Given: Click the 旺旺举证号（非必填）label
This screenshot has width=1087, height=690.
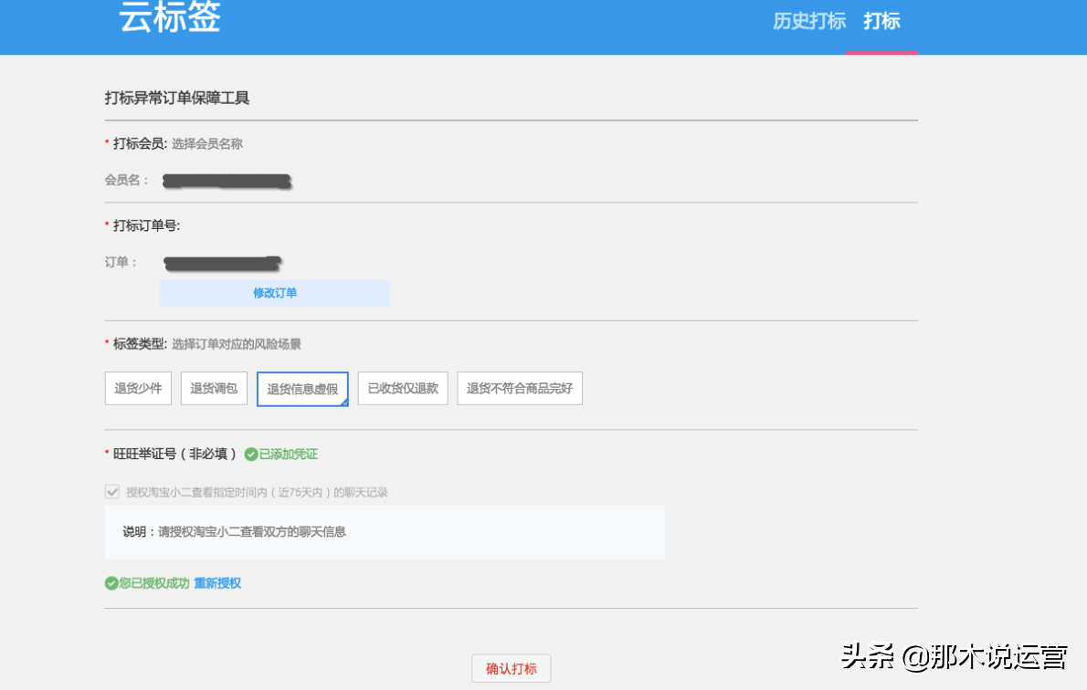Looking at the screenshot, I should coord(174,455).
